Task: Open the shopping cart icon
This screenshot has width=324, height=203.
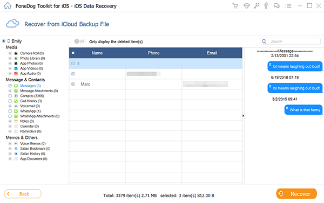Action: coord(235,6)
